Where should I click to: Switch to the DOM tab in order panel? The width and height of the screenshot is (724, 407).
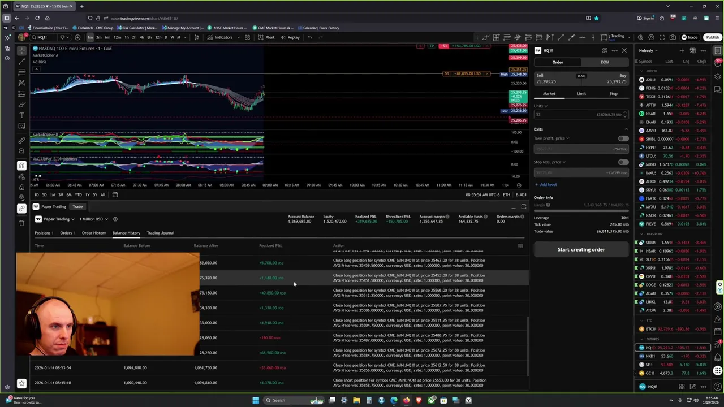pos(605,62)
